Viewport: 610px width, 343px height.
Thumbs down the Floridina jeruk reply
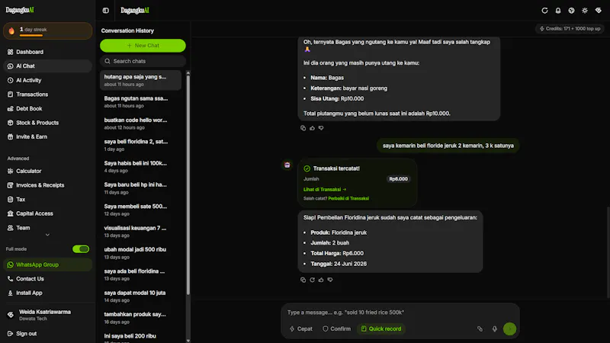[x=330, y=280]
